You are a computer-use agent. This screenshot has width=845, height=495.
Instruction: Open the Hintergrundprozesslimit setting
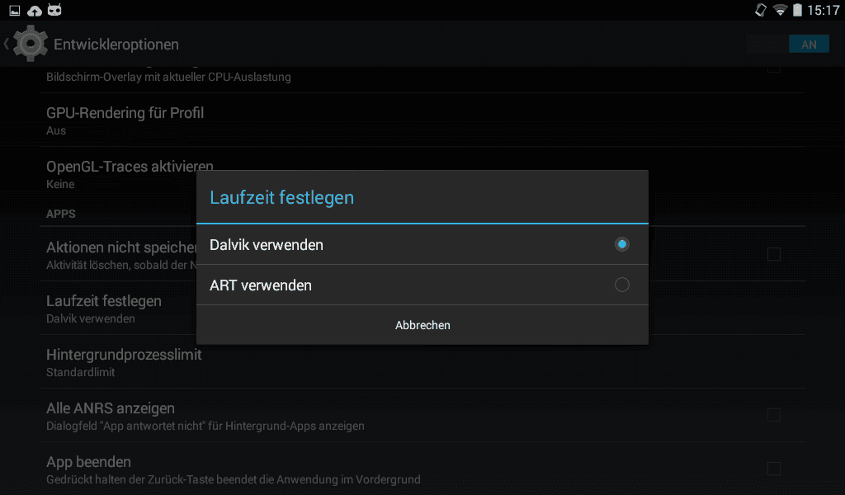(422, 362)
